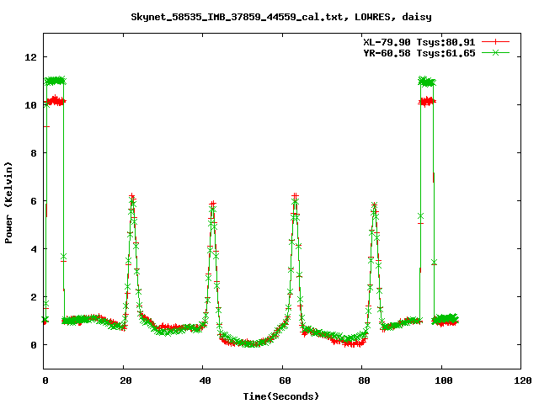Screen dimensions: 539x404
Task: Click y-axis tick label 8
Action: [x=34, y=153]
